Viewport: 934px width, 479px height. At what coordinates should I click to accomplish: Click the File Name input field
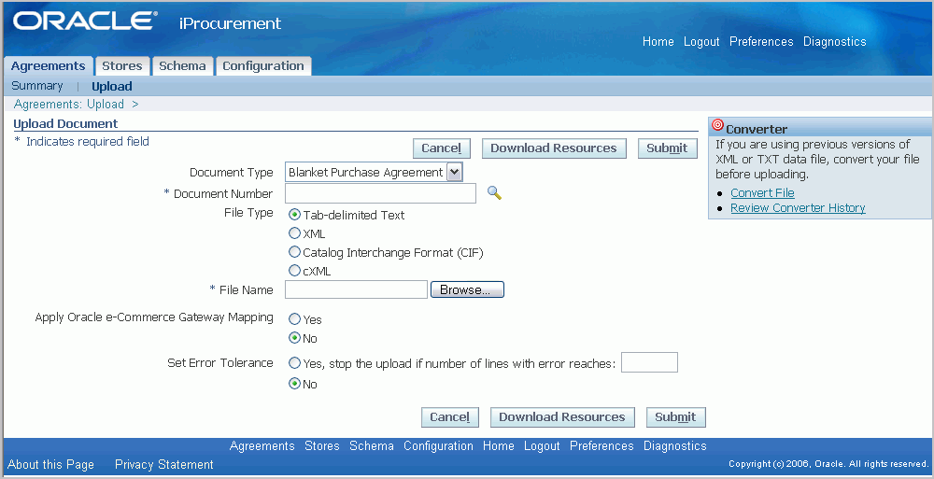(356, 289)
